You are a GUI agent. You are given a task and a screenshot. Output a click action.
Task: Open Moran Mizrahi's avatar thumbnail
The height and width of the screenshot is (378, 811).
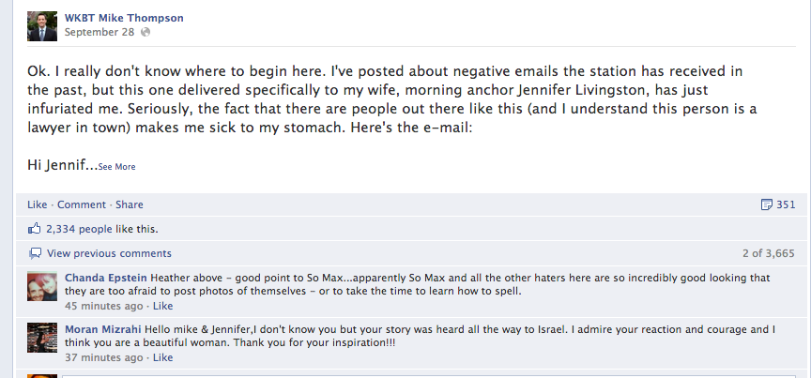tap(42, 338)
